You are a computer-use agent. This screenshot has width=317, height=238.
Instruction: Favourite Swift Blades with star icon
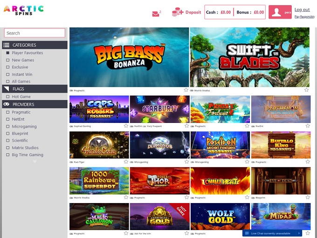[306, 90]
